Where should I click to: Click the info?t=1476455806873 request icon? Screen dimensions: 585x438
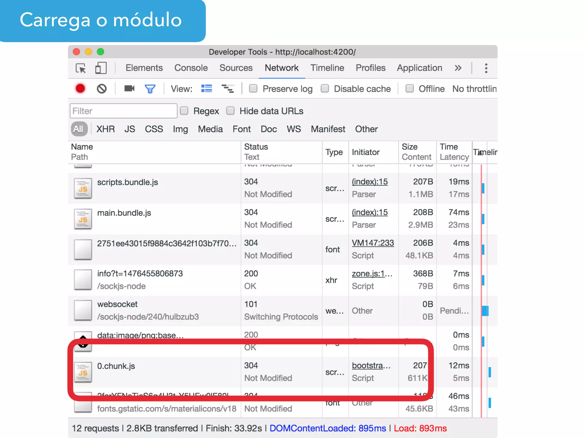tap(83, 280)
